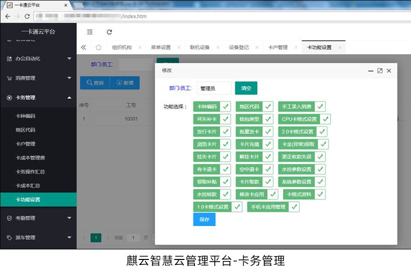The height and width of the screenshot is (271, 411).
Task: Switch to the 卡户管理 tab
Action: tap(278, 48)
